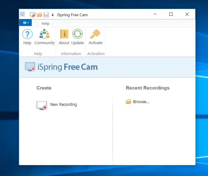
Task: Show the About information
Action: 64,37
